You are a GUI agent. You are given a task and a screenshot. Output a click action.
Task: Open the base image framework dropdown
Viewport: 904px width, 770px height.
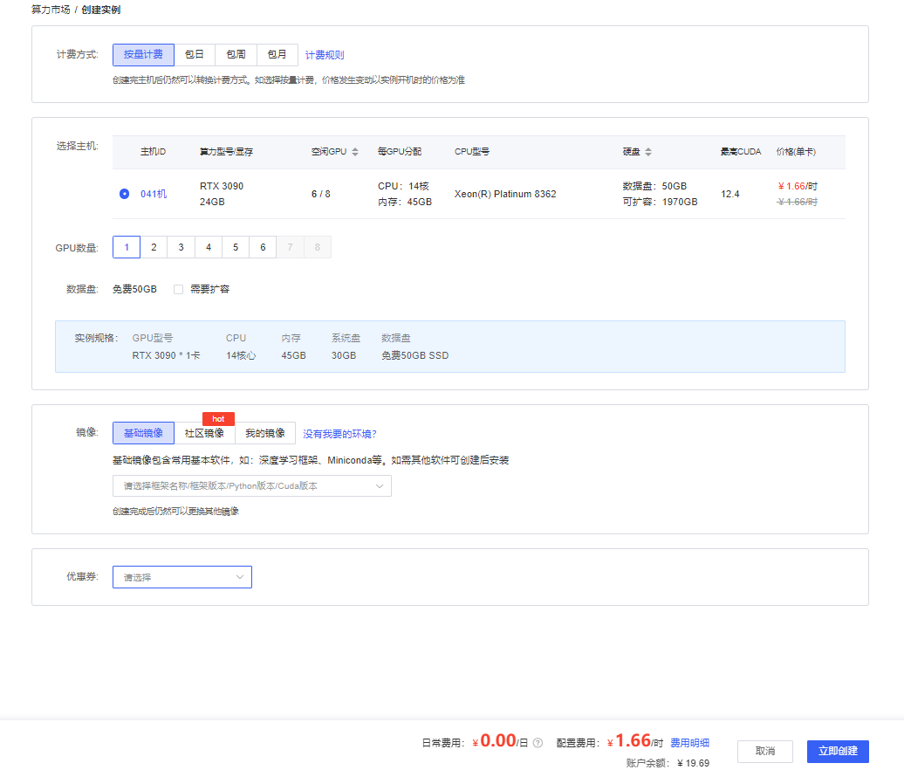point(252,485)
